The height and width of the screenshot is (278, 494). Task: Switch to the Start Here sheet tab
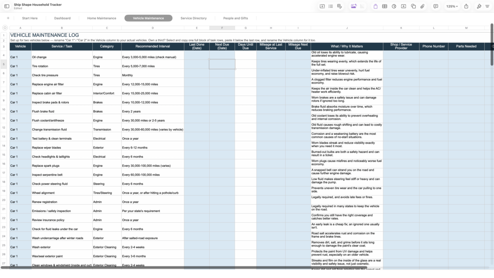(x=29, y=18)
